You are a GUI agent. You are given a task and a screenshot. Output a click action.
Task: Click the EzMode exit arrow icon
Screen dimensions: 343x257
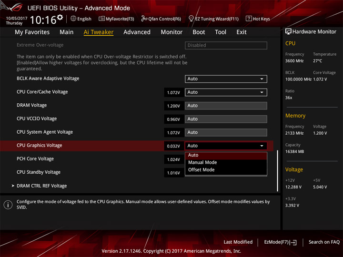tap(293, 242)
